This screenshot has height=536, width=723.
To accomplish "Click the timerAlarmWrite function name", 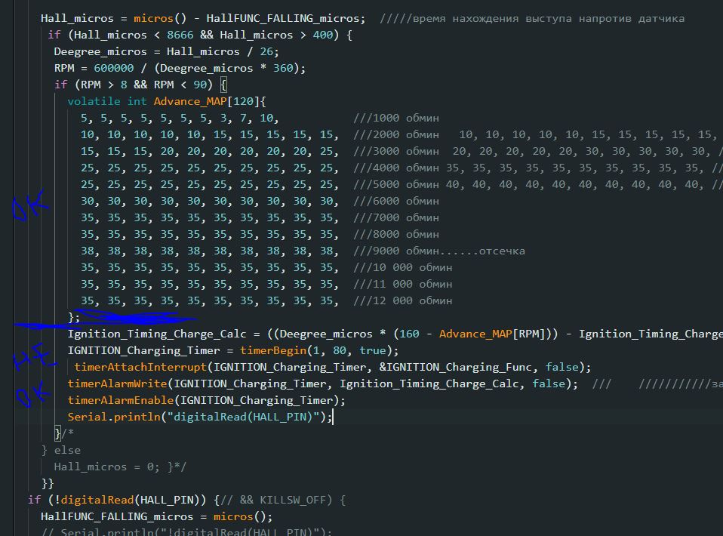I will 117,384.
